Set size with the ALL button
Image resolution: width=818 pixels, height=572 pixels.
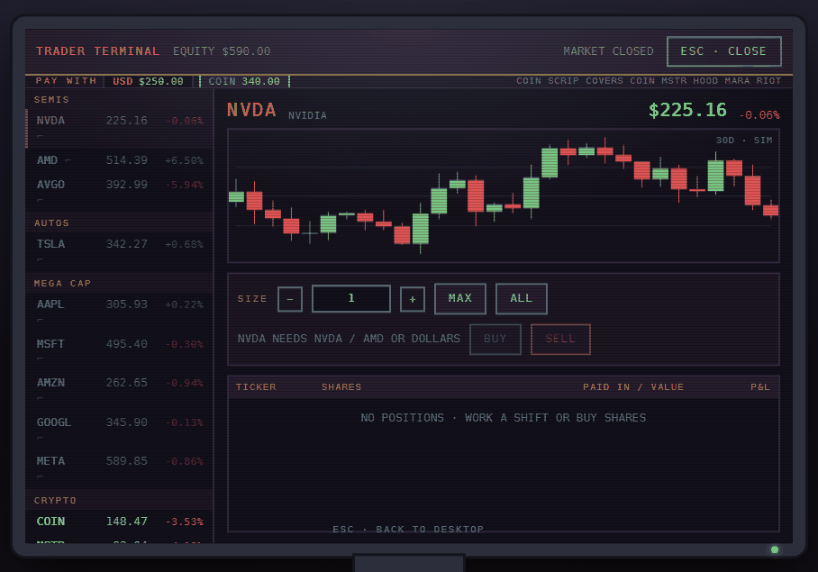[x=522, y=299]
